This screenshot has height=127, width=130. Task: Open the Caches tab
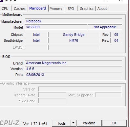coord(20,9)
